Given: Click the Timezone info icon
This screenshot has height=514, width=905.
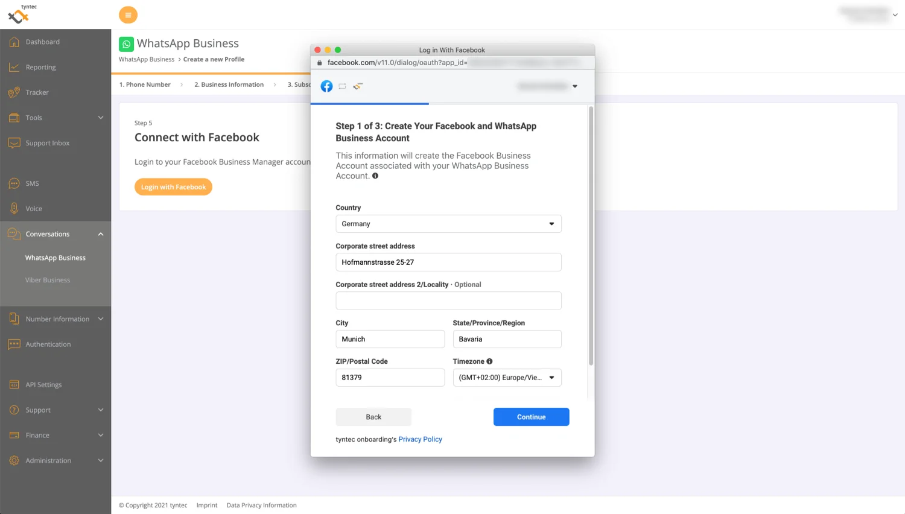Looking at the screenshot, I should [x=489, y=361].
